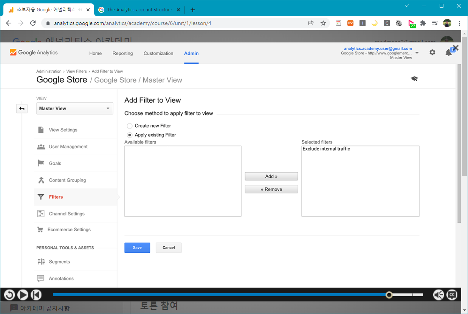Click the film reel extension icon

tap(399, 23)
